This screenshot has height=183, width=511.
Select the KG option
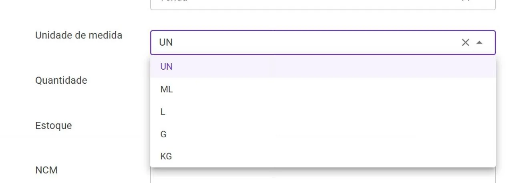323,156
